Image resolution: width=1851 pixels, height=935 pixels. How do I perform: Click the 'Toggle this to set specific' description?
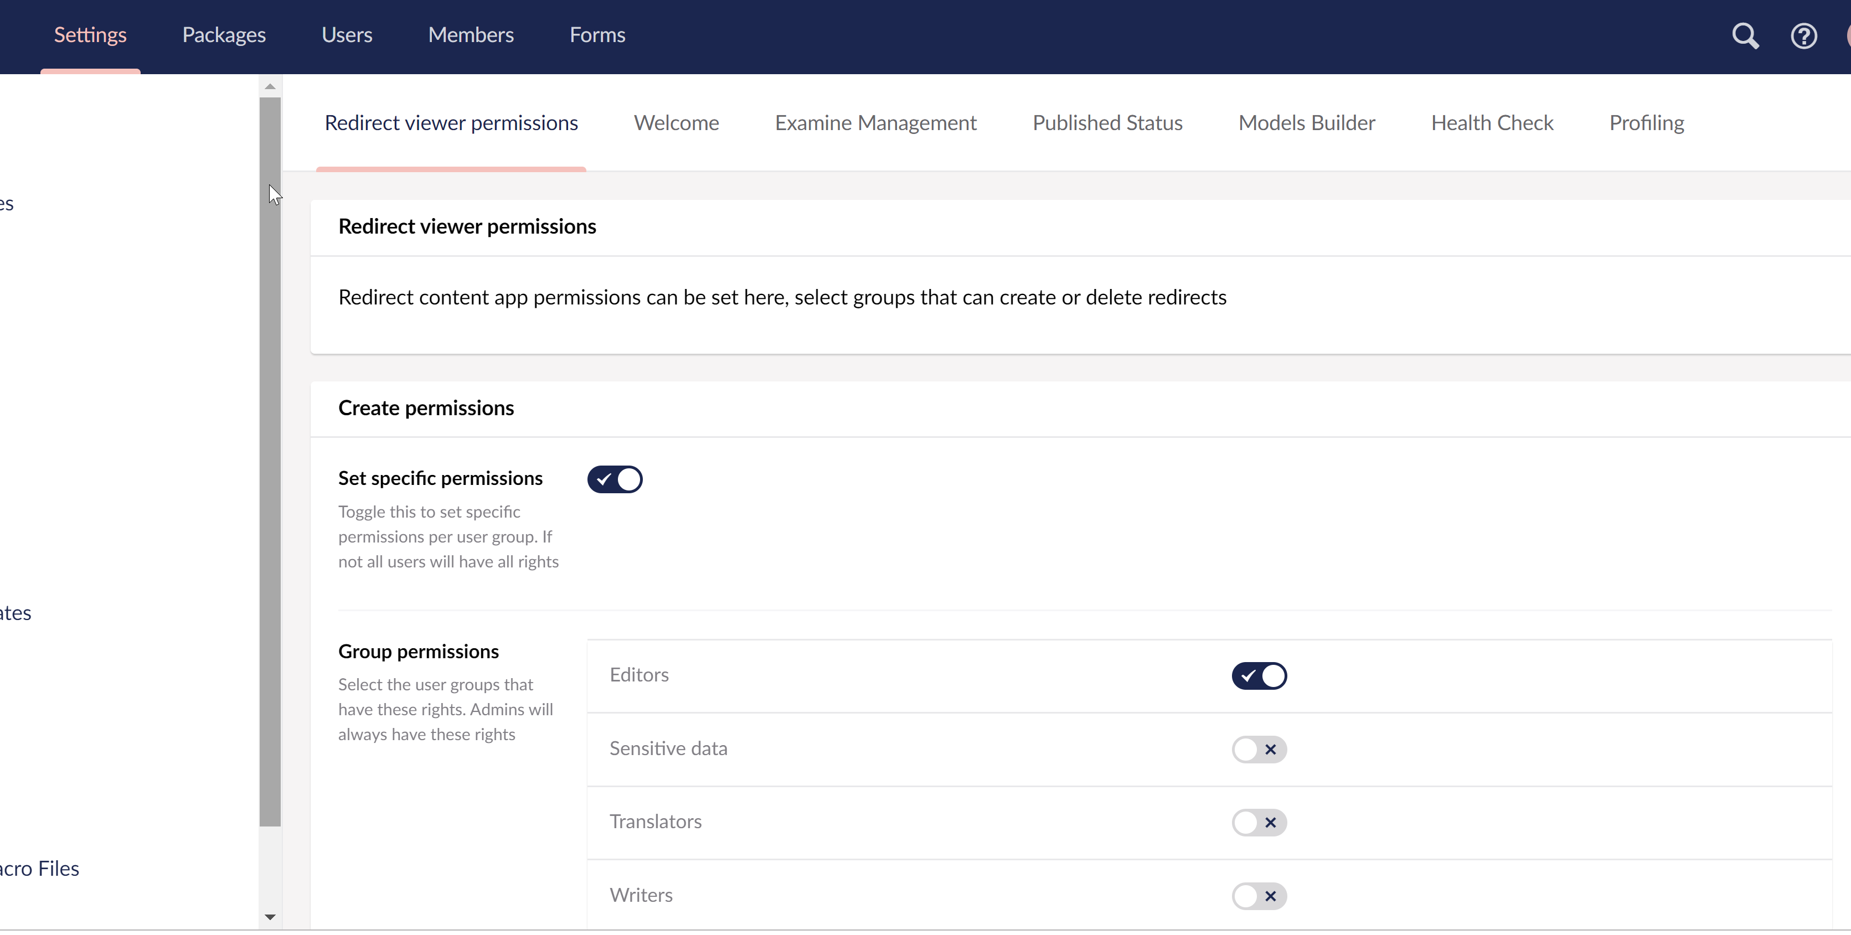pos(448,537)
